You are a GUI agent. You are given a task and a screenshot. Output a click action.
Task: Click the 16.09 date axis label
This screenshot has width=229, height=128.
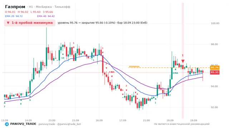tap(99, 120)
